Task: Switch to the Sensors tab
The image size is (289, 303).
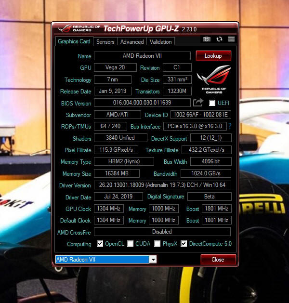Action: (105, 42)
